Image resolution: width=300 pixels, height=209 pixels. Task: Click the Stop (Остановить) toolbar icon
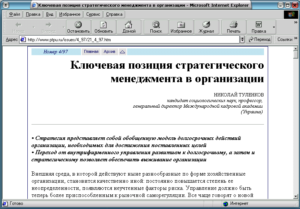pyautogui.click(x=78, y=27)
